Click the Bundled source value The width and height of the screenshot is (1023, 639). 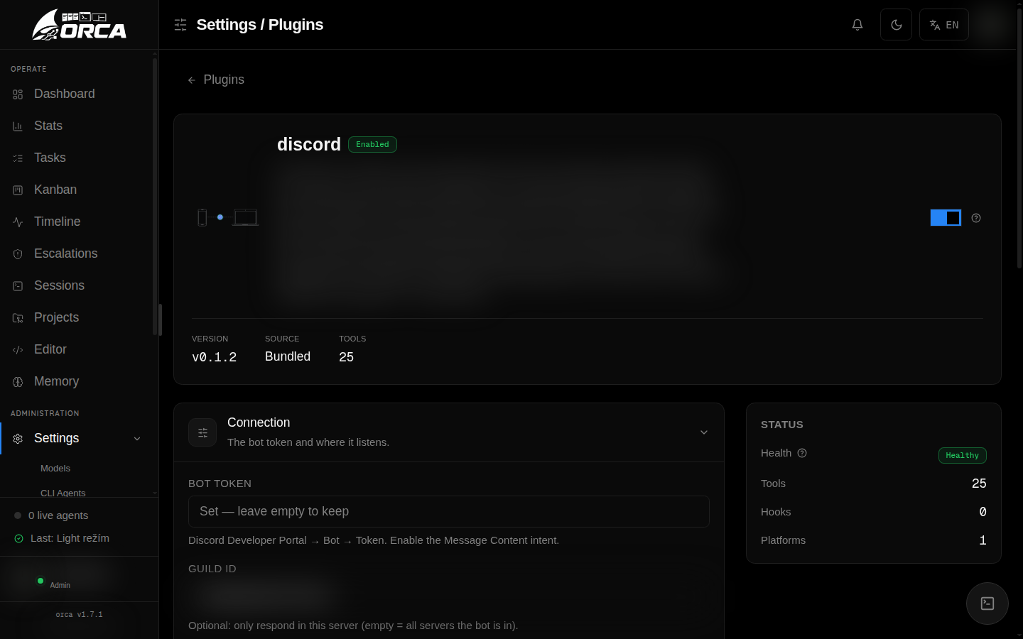pyautogui.click(x=288, y=356)
